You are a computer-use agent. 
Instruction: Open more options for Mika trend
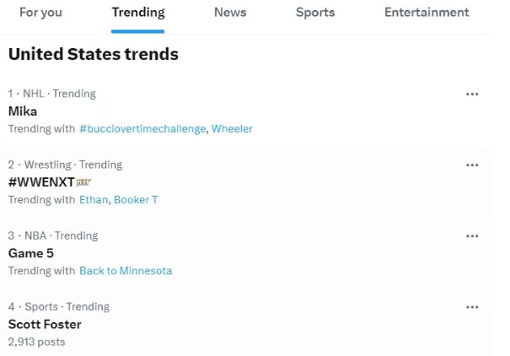[472, 94]
